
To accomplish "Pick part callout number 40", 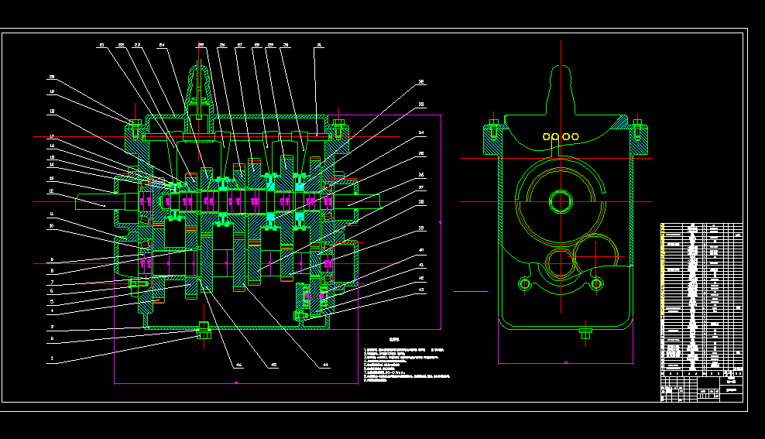I will tap(421, 251).
